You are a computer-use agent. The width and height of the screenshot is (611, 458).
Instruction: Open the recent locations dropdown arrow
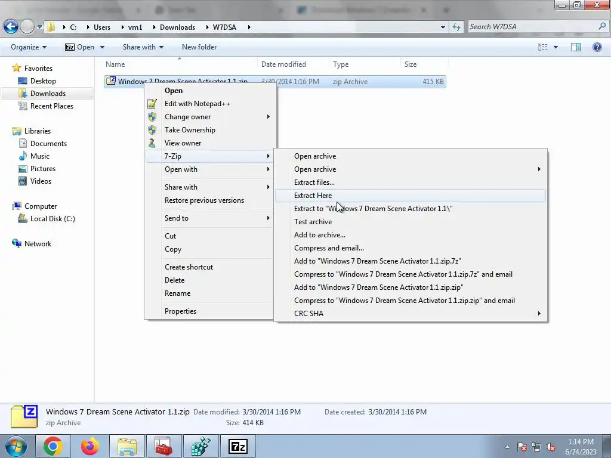coord(40,27)
